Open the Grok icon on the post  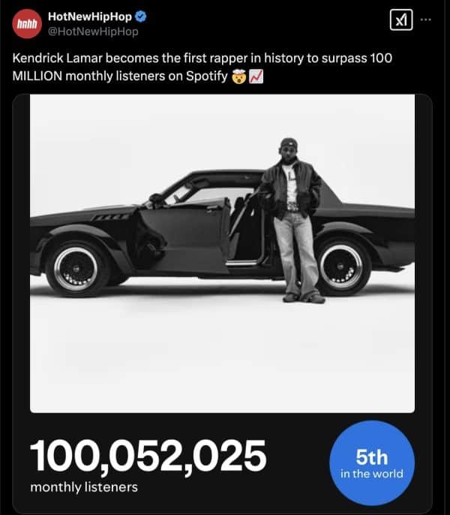pyautogui.click(x=401, y=21)
